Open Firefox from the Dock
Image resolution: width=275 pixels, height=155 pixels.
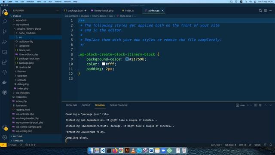coord(115,150)
